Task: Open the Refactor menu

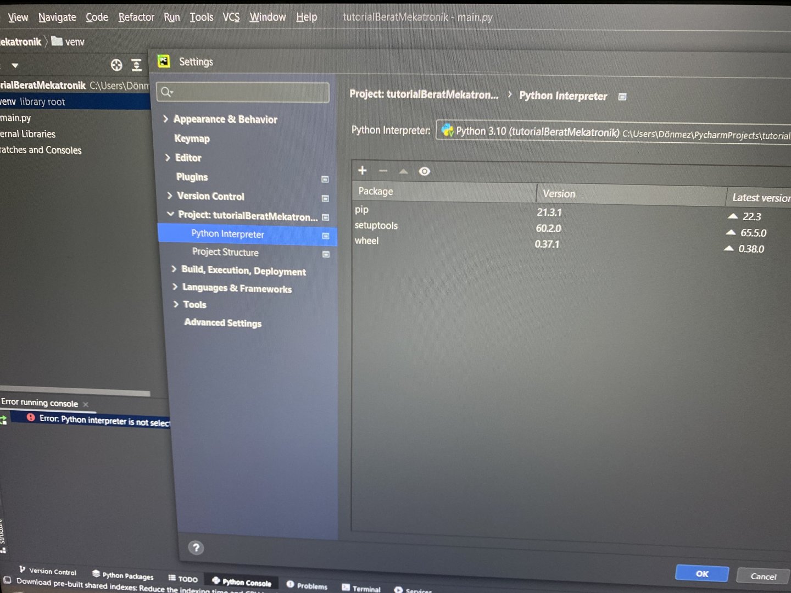Action: click(136, 17)
